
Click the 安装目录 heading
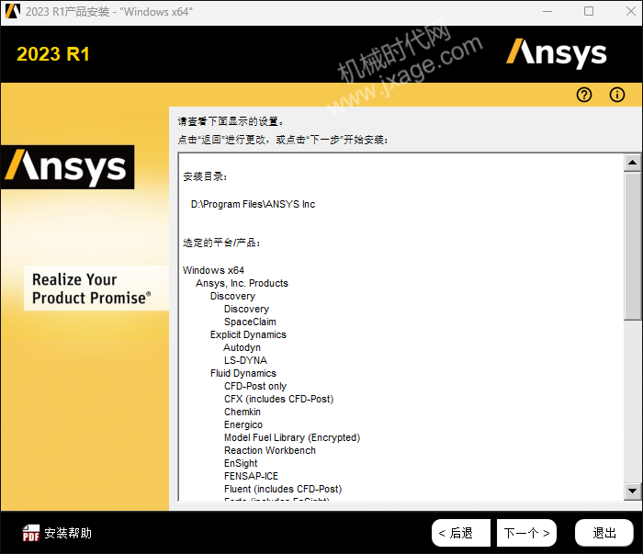pyautogui.click(x=205, y=176)
